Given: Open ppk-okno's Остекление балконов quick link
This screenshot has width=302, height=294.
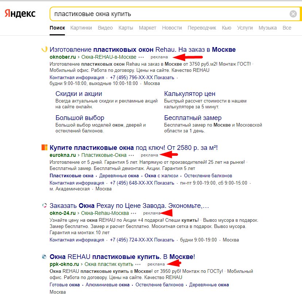Looking at the screenshot, I should pos(159,285).
